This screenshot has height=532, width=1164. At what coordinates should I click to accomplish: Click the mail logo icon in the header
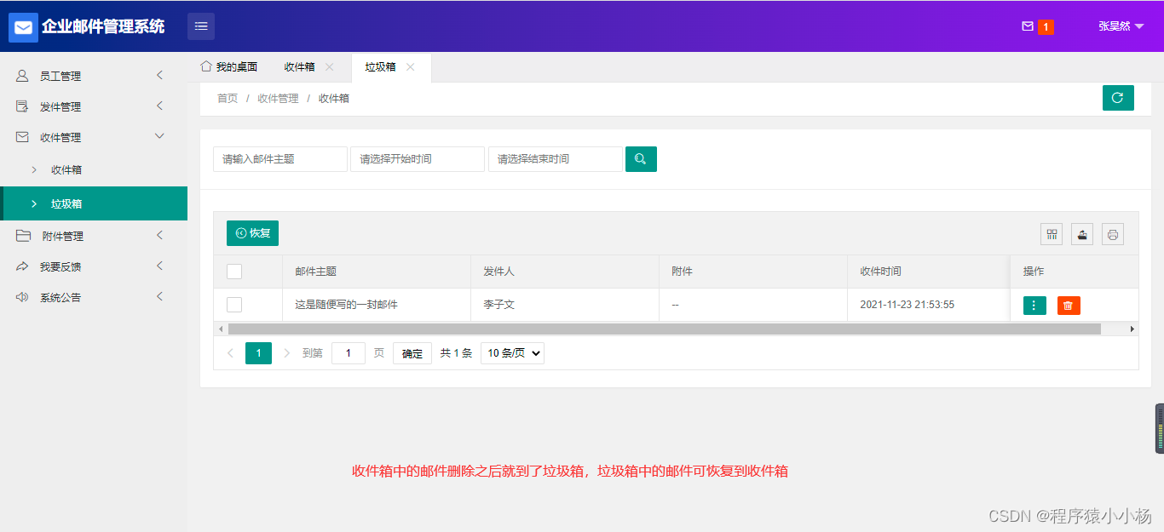coord(23,27)
